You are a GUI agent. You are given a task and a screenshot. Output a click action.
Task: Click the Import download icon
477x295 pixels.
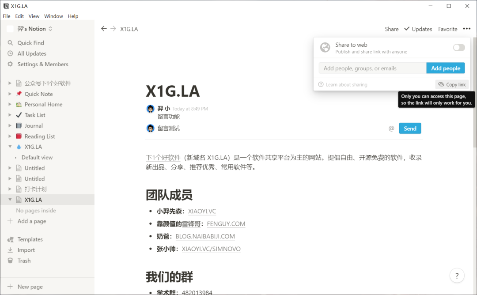pyautogui.click(x=10, y=250)
